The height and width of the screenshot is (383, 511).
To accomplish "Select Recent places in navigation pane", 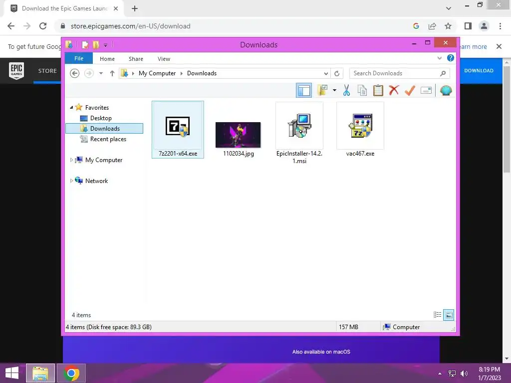I will pos(108,139).
